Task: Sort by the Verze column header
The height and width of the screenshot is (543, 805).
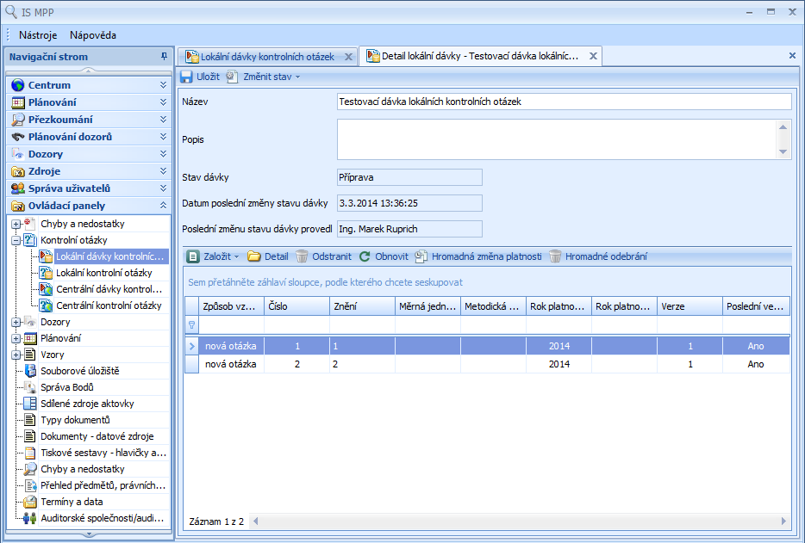Action: pos(690,306)
